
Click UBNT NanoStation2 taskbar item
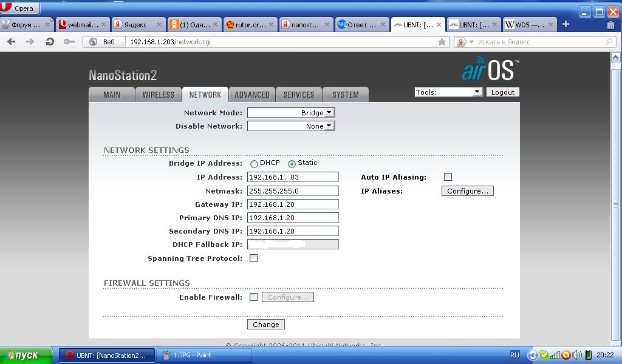pyautogui.click(x=107, y=356)
